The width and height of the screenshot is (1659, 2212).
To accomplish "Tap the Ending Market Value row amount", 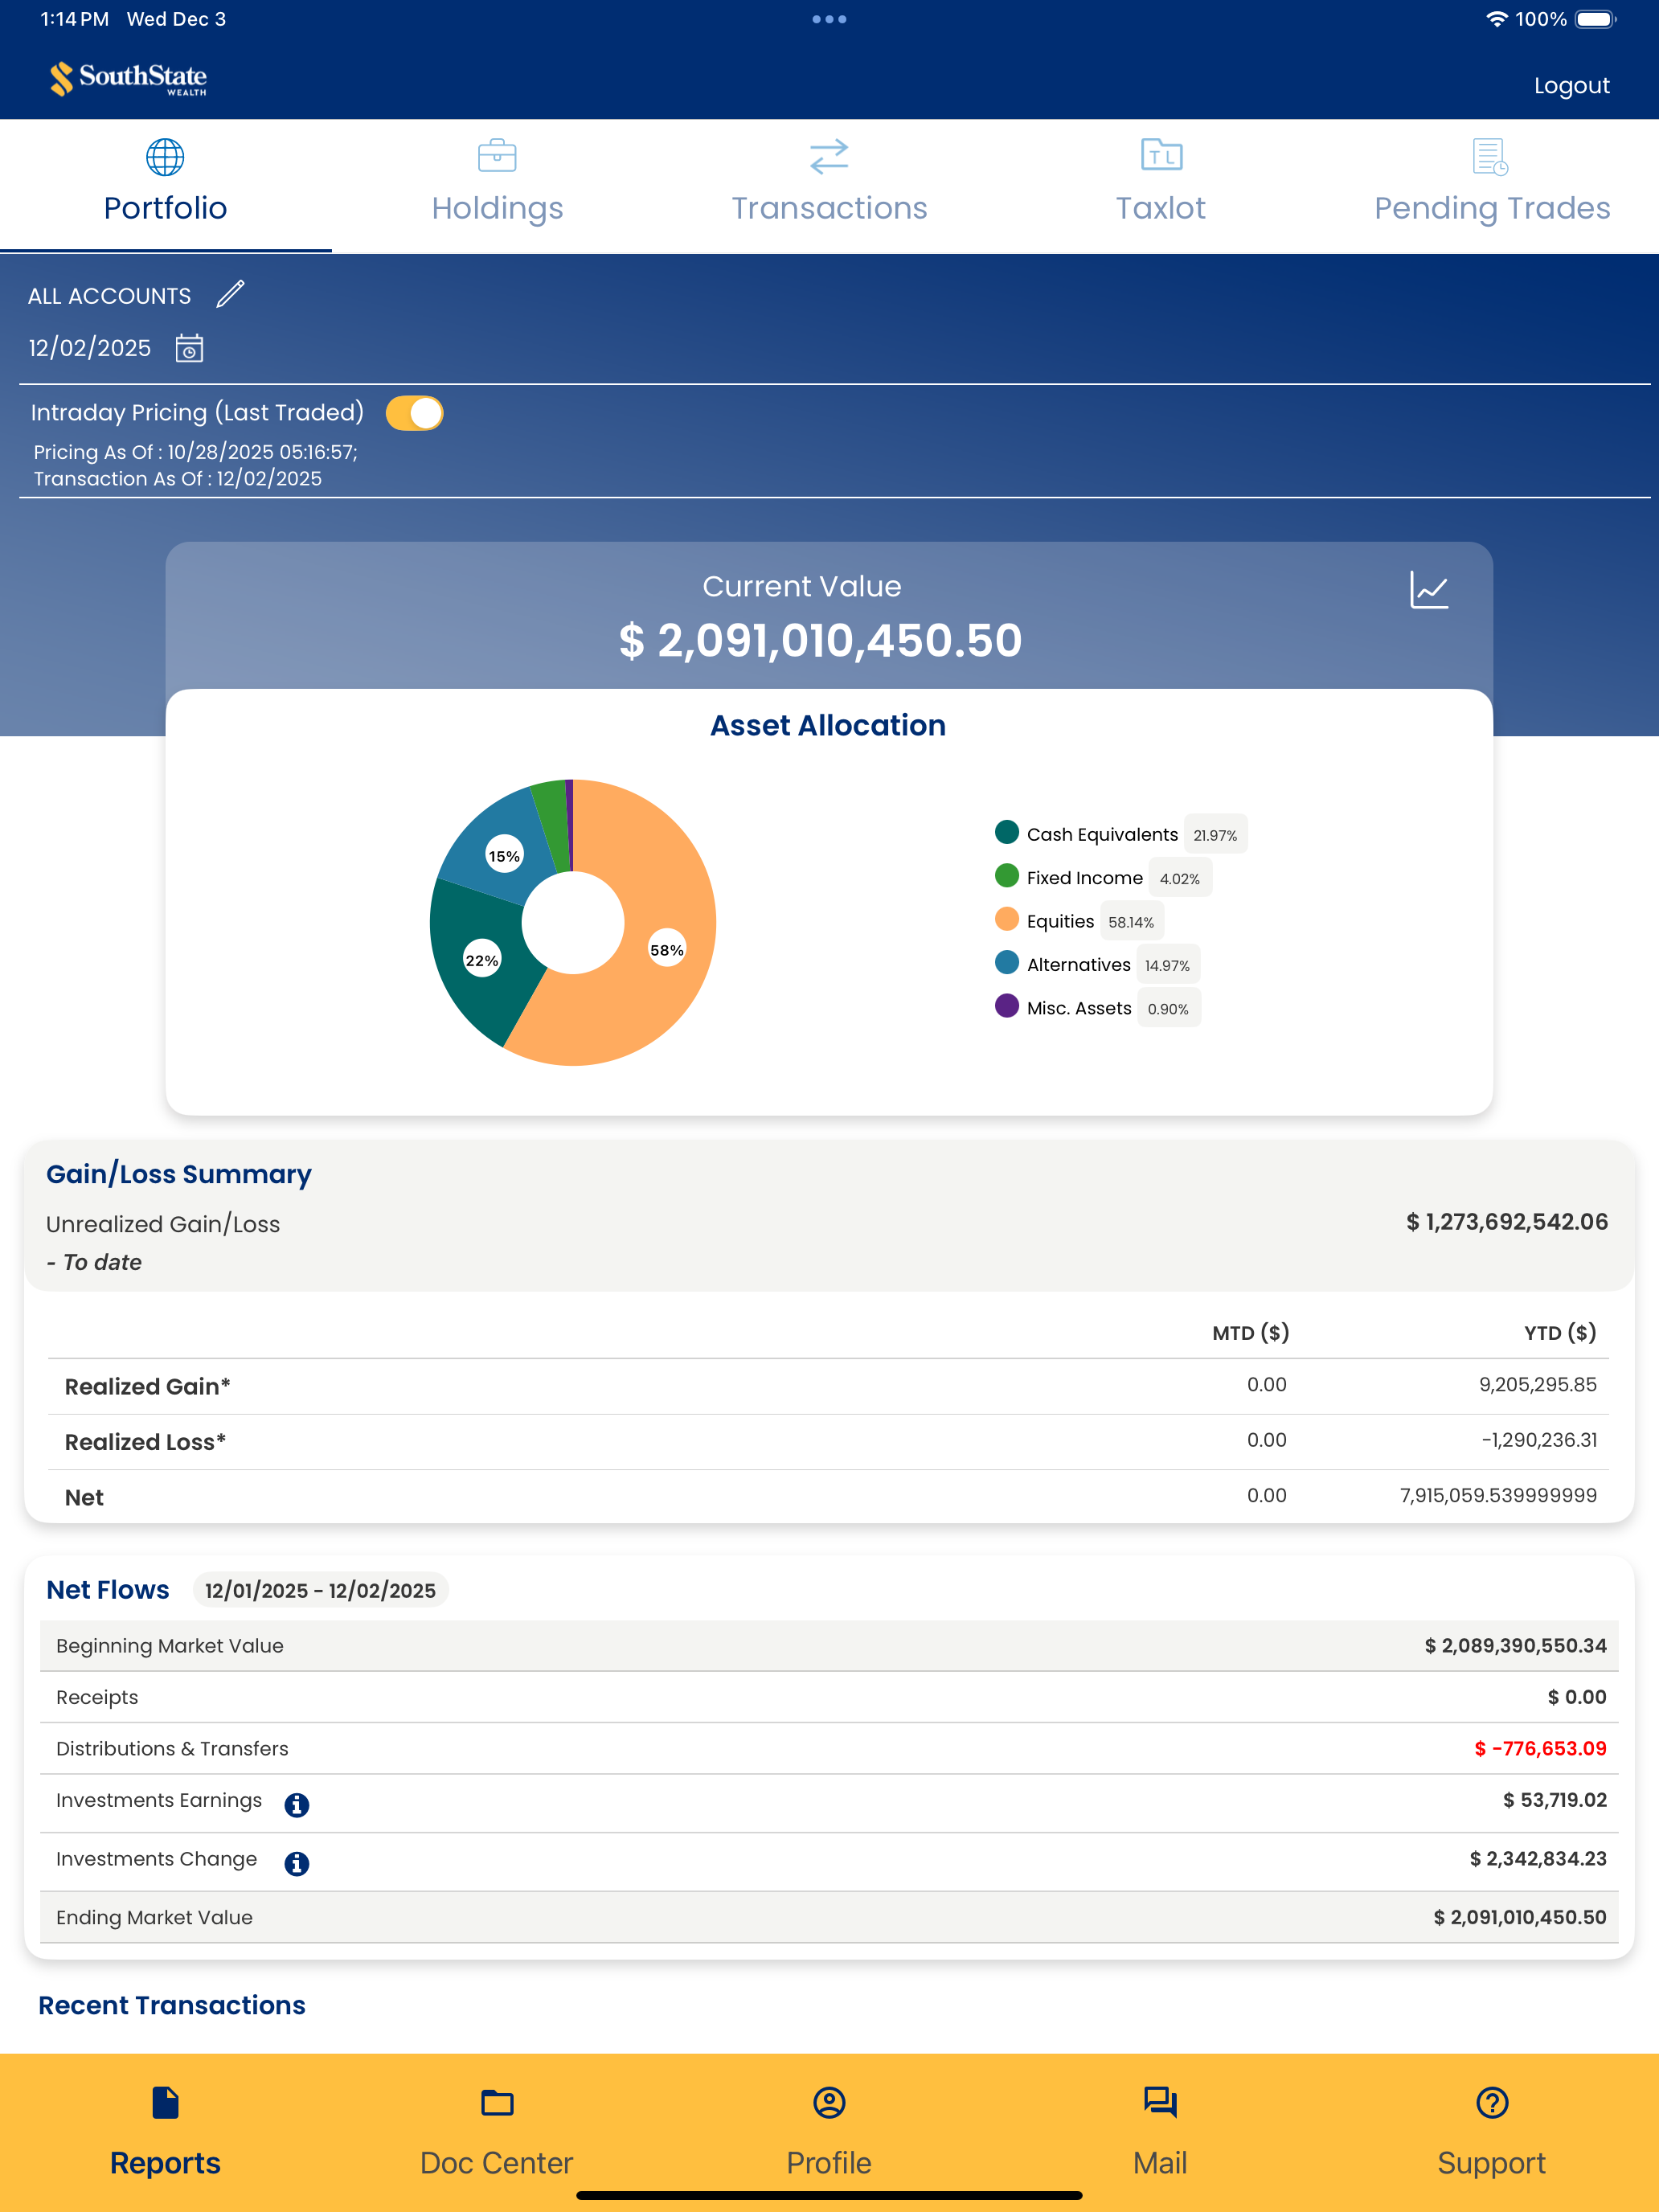I will 1520,1918.
